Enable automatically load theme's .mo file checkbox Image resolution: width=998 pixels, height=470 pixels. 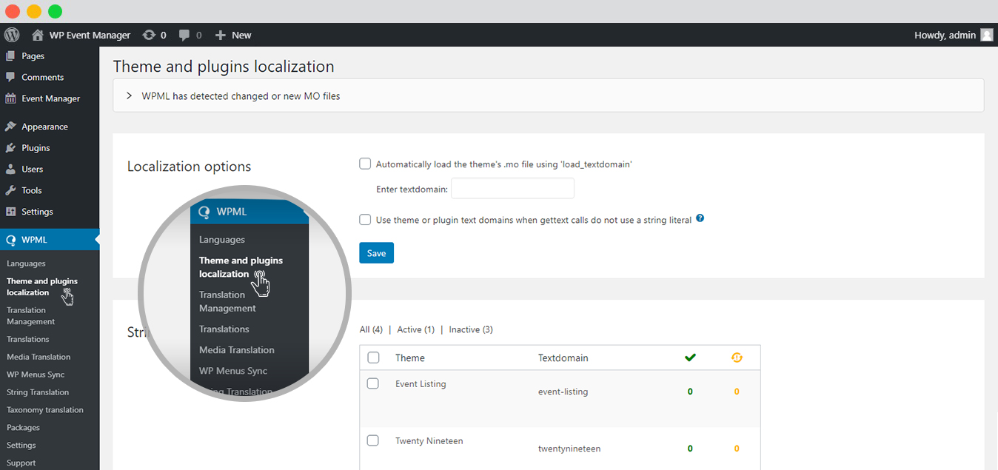(365, 164)
